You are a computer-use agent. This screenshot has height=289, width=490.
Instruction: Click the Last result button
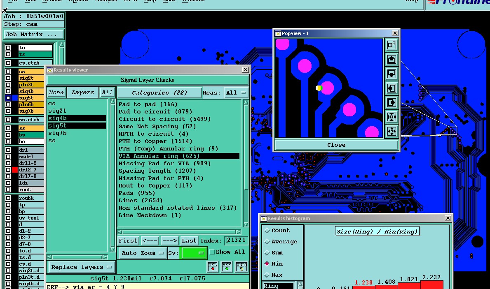tap(189, 240)
